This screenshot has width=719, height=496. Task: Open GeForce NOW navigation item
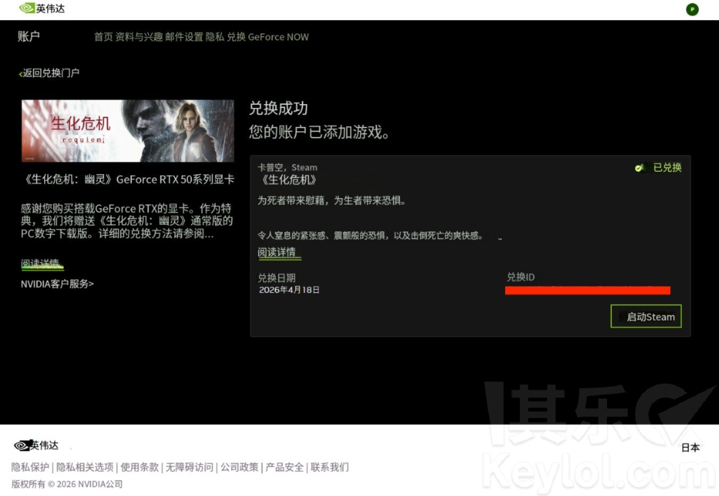click(x=278, y=37)
